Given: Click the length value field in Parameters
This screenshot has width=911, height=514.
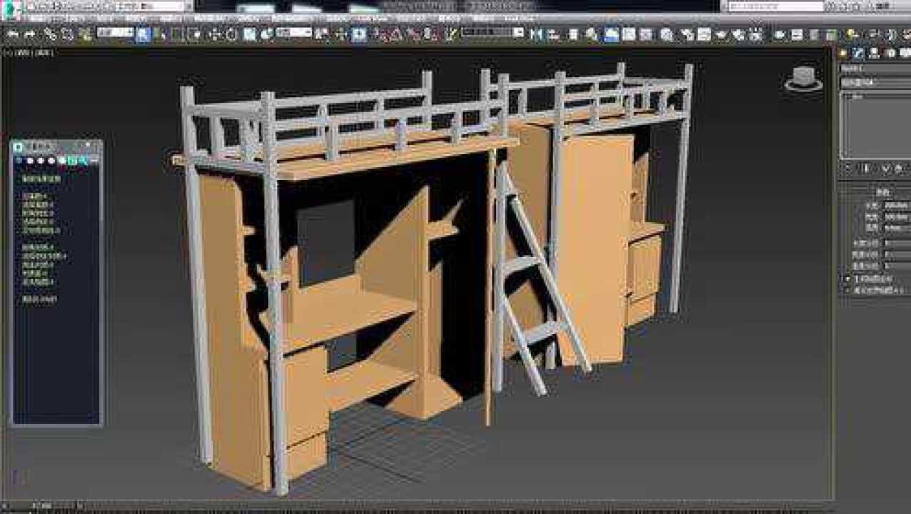Looking at the screenshot, I should (x=897, y=205).
